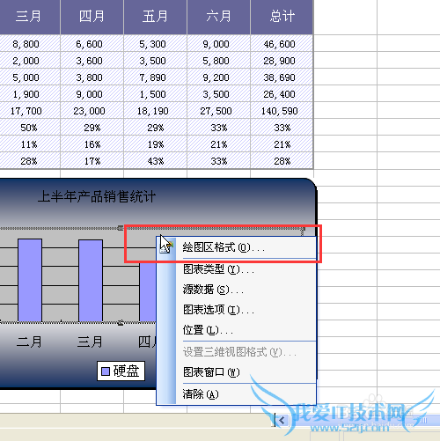The image size is (440, 441).
Task: Open 图表窗口(W) menu entry
Action: pos(237,372)
